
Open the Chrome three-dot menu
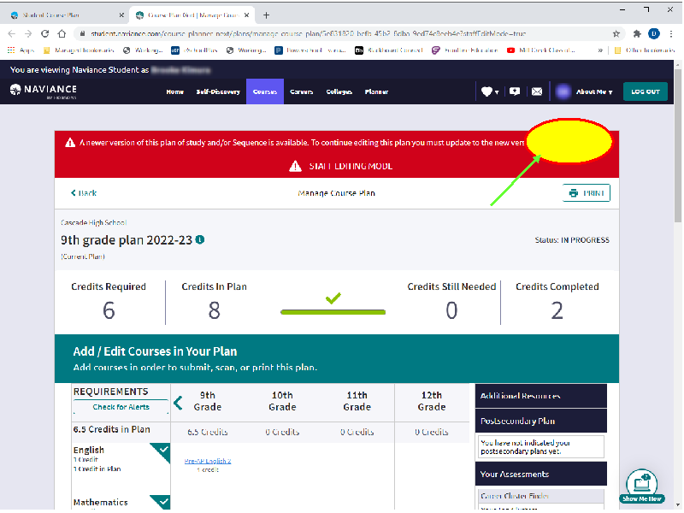pos(671,33)
